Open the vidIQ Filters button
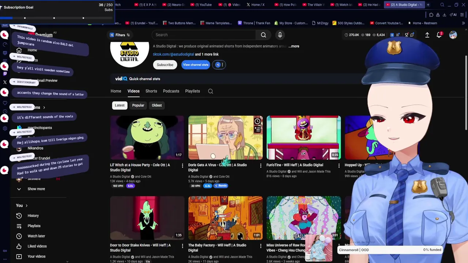 120,35
